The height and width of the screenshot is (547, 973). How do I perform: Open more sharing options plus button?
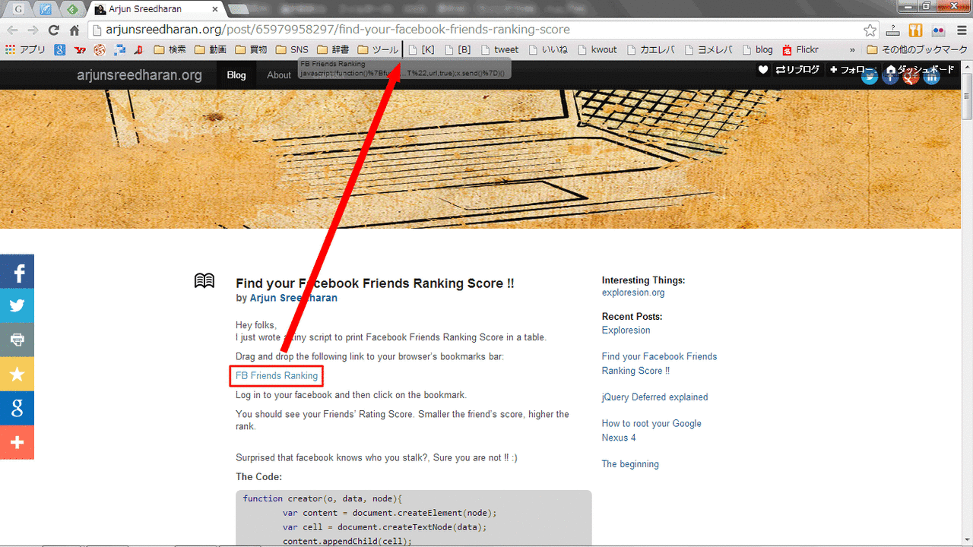[x=17, y=442]
